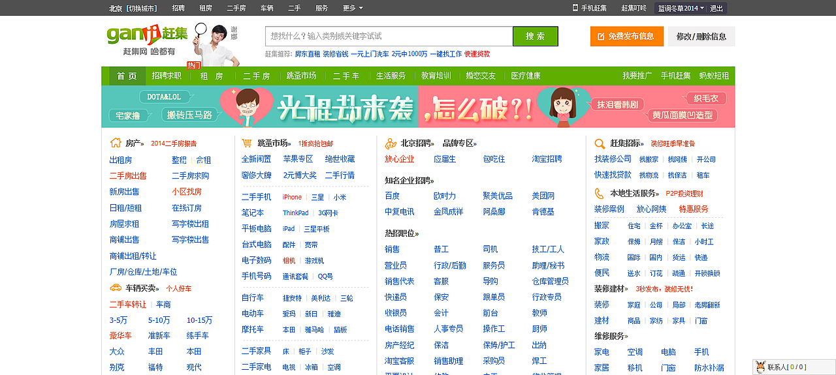
Task: Switch to the 生活服务 navigation tab
Action: (391, 76)
